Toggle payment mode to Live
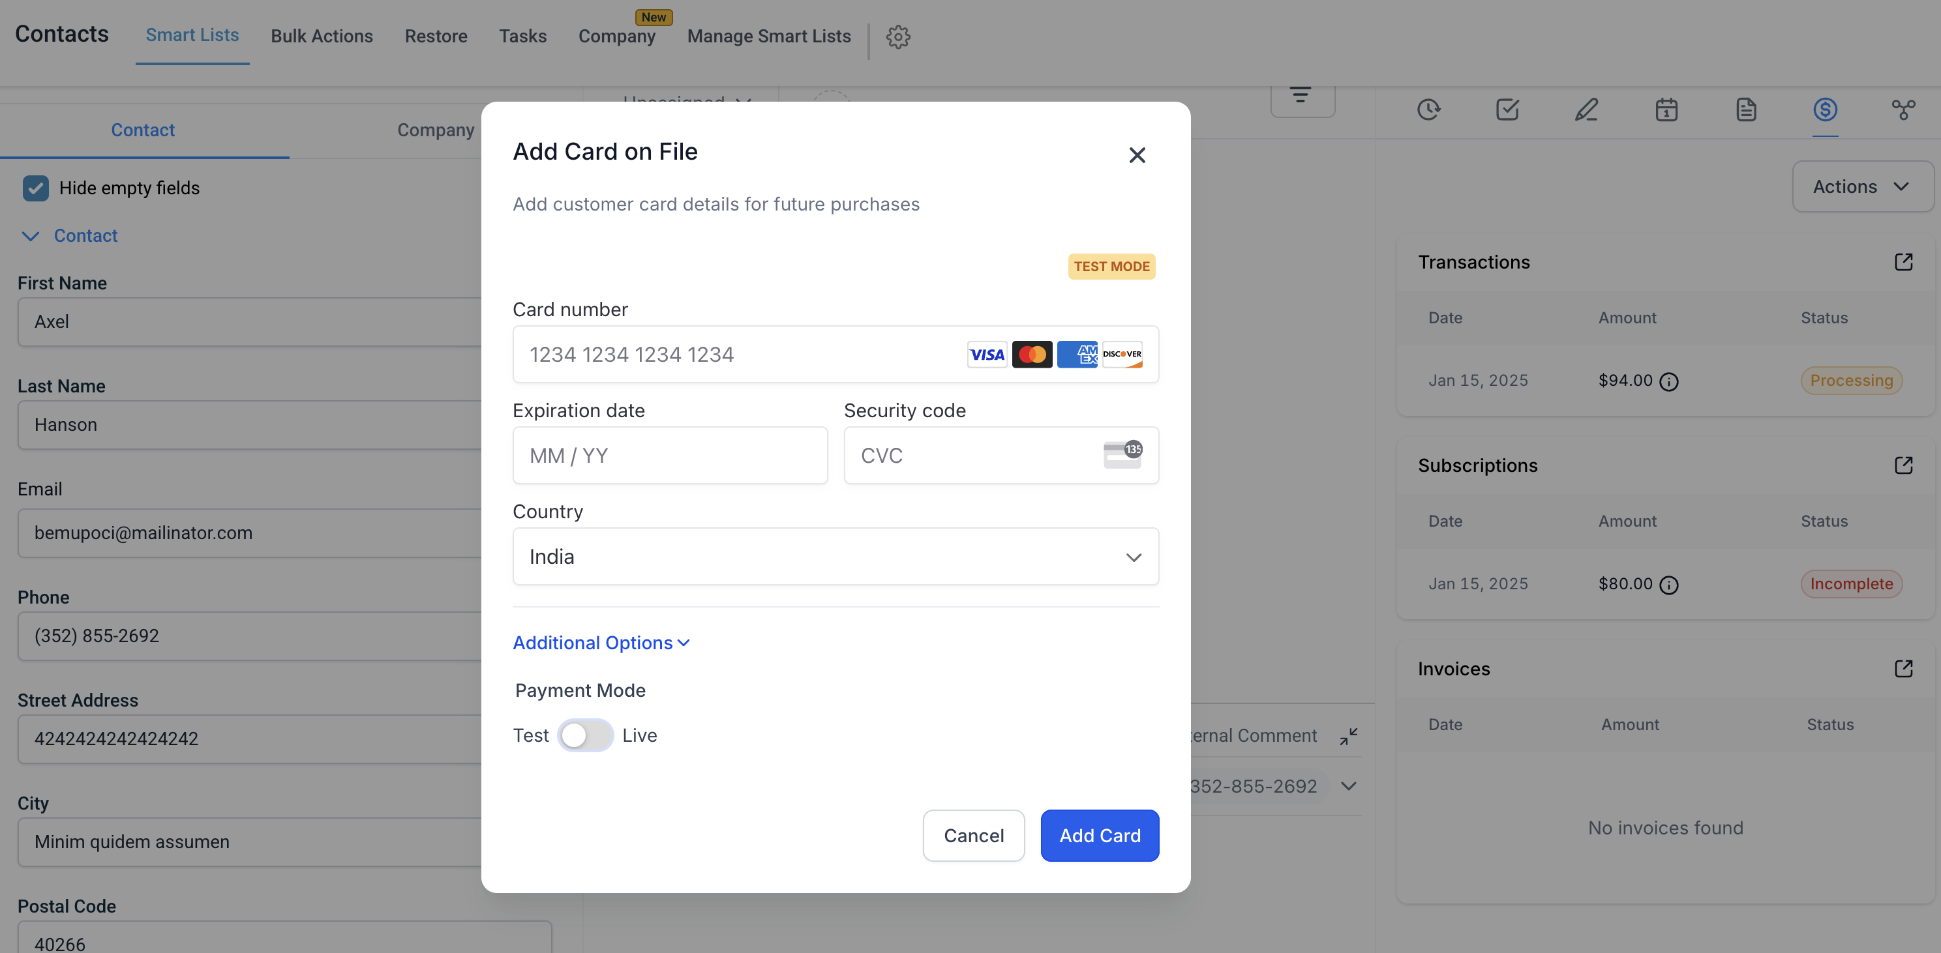1941x953 pixels. [586, 735]
